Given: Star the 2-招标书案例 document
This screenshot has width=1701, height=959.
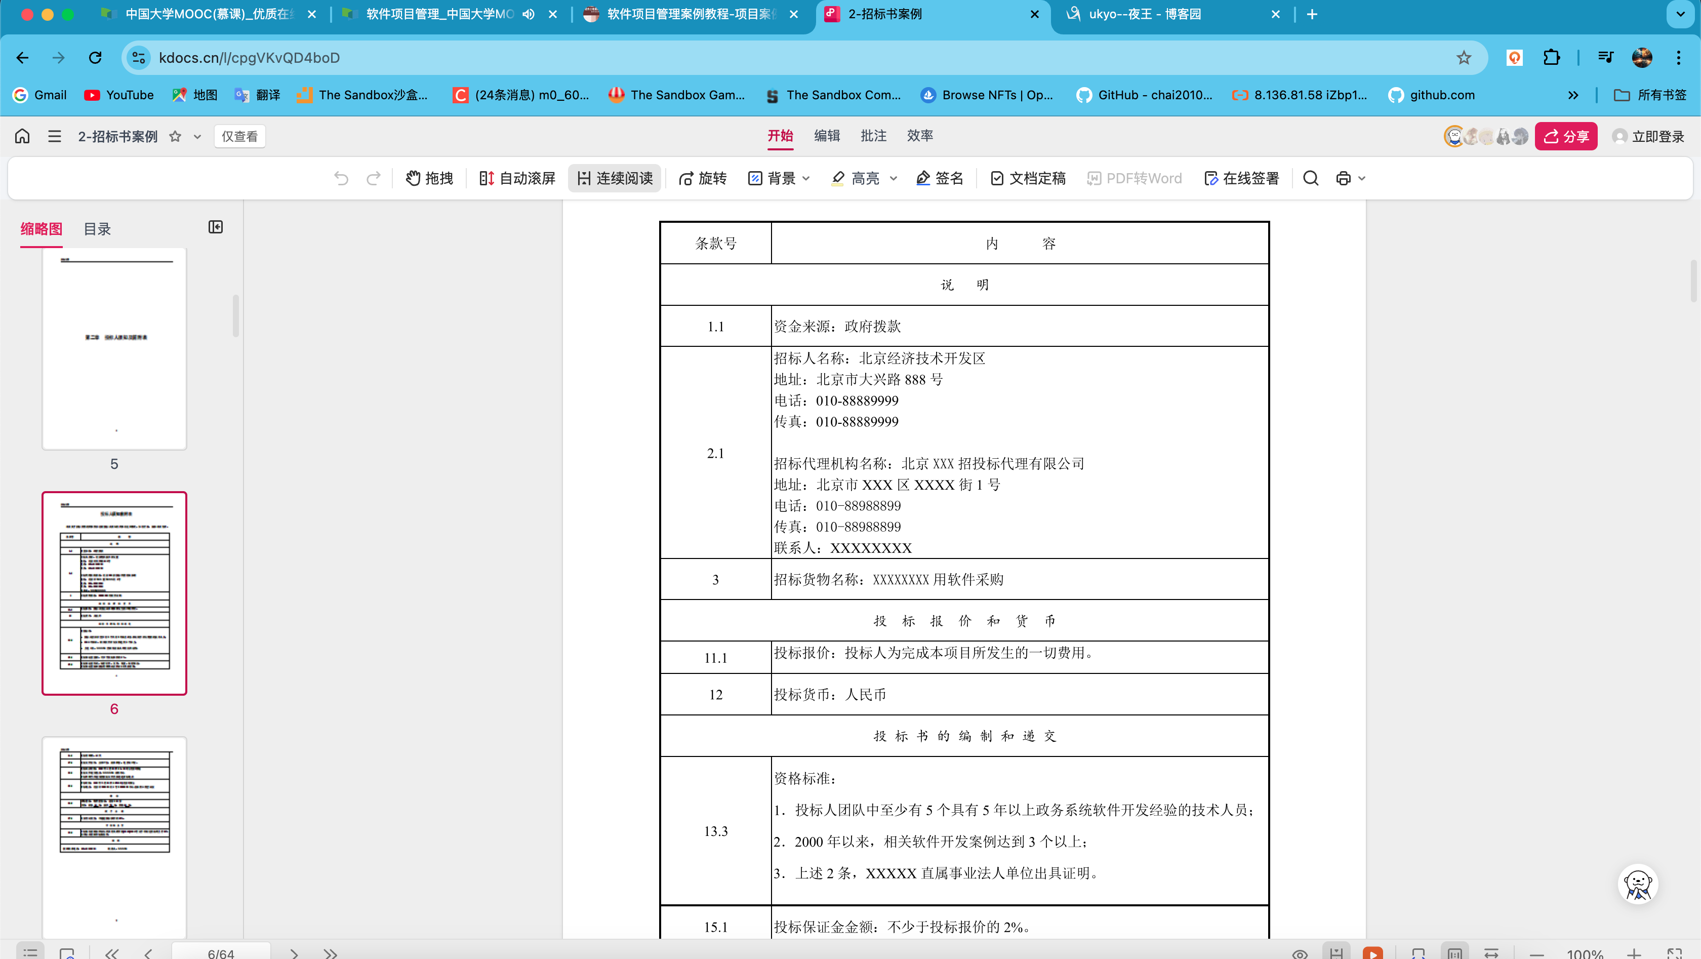Looking at the screenshot, I should click(x=175, y=136).
